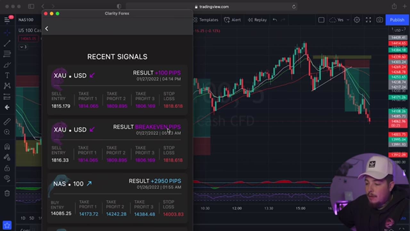410x231 pixels.
Task: Toggle lock all drawing tools
Action: 7,168
